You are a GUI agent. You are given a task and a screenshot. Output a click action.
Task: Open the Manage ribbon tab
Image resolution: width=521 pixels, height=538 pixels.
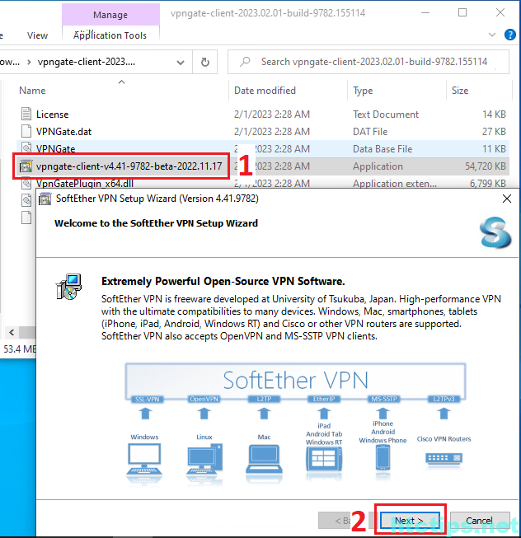(x=110, y=15)
